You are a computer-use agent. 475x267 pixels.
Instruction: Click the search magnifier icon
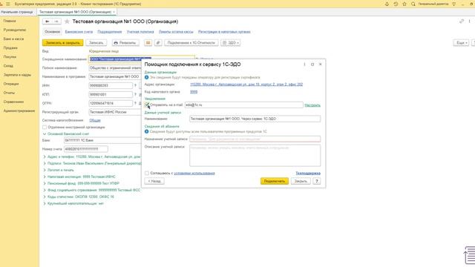tap(413, 4)
